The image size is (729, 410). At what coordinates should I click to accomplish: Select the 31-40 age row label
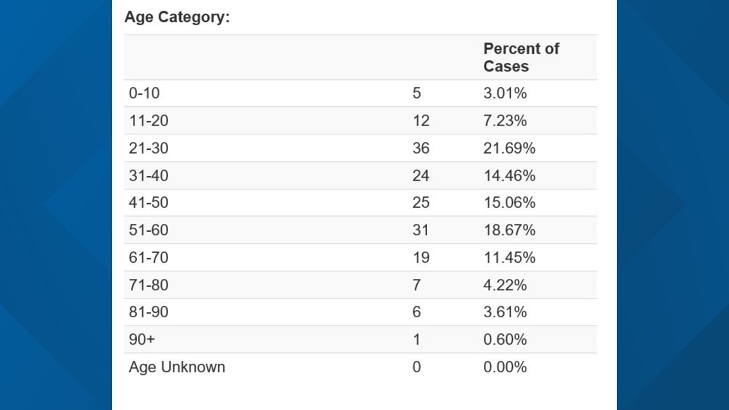(148, 175)
